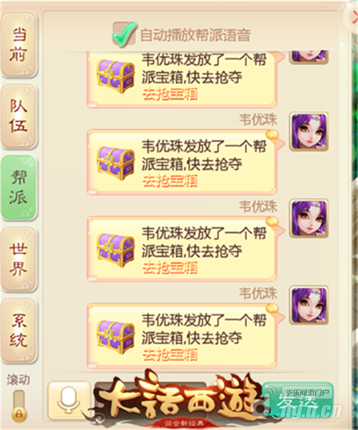Click the scroll lock padlock icon
This screenshot has height=430, width=358.
click(19, 414)
